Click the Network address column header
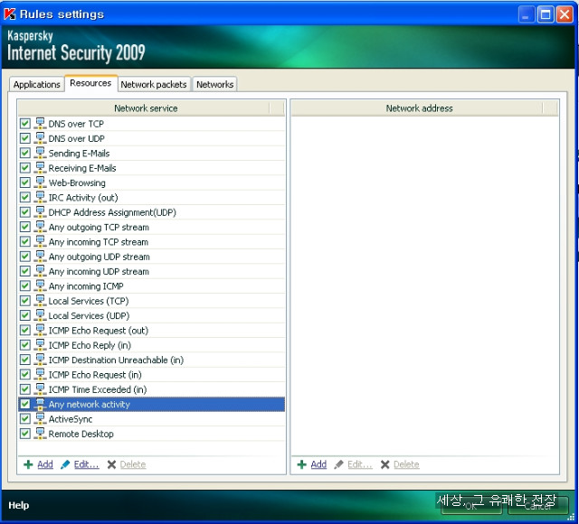 coord(417,108)
